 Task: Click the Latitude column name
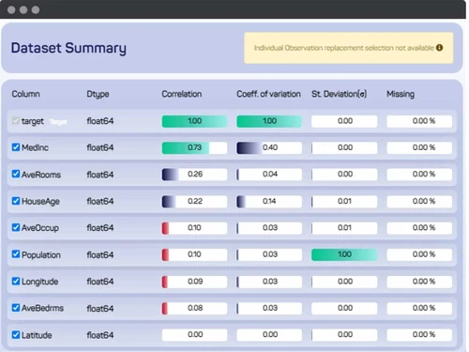click(37, 335)
